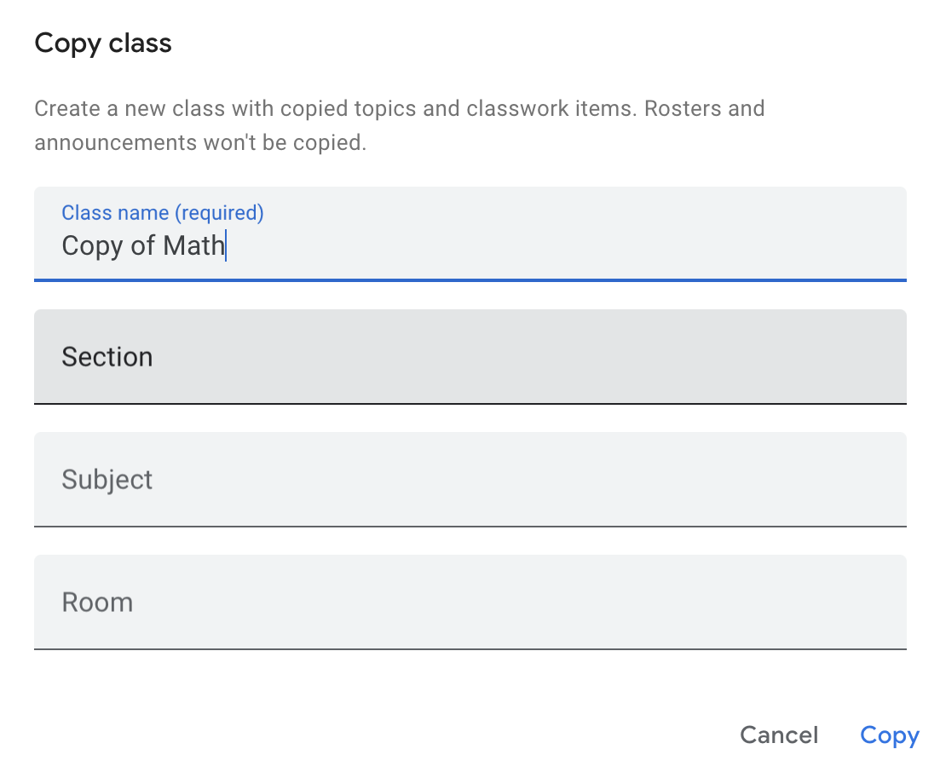The image size is (940, 772).
Task: Click the blue underline below Class name
Action: click(470, 279)
